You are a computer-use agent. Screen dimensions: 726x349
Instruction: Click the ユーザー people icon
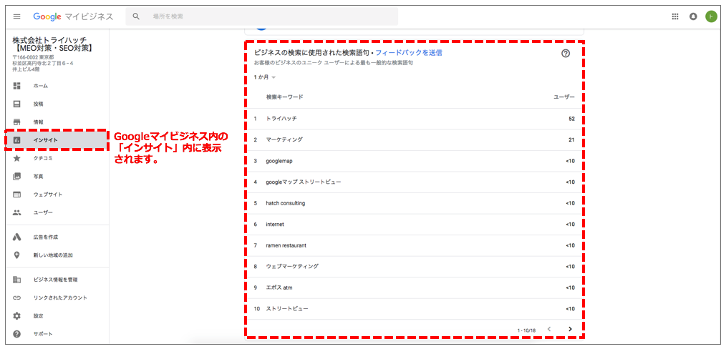click(17, 212)
